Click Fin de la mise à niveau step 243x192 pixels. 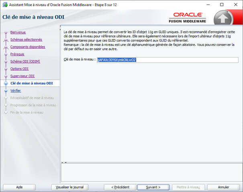[x=27, y=112]
